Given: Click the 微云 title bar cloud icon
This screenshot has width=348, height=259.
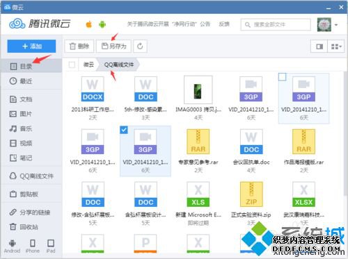Looking at the screenshot, I should click(7, 7).
